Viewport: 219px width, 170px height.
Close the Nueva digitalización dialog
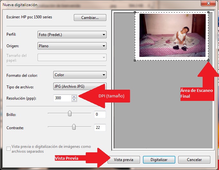click(x=208, y=3)
